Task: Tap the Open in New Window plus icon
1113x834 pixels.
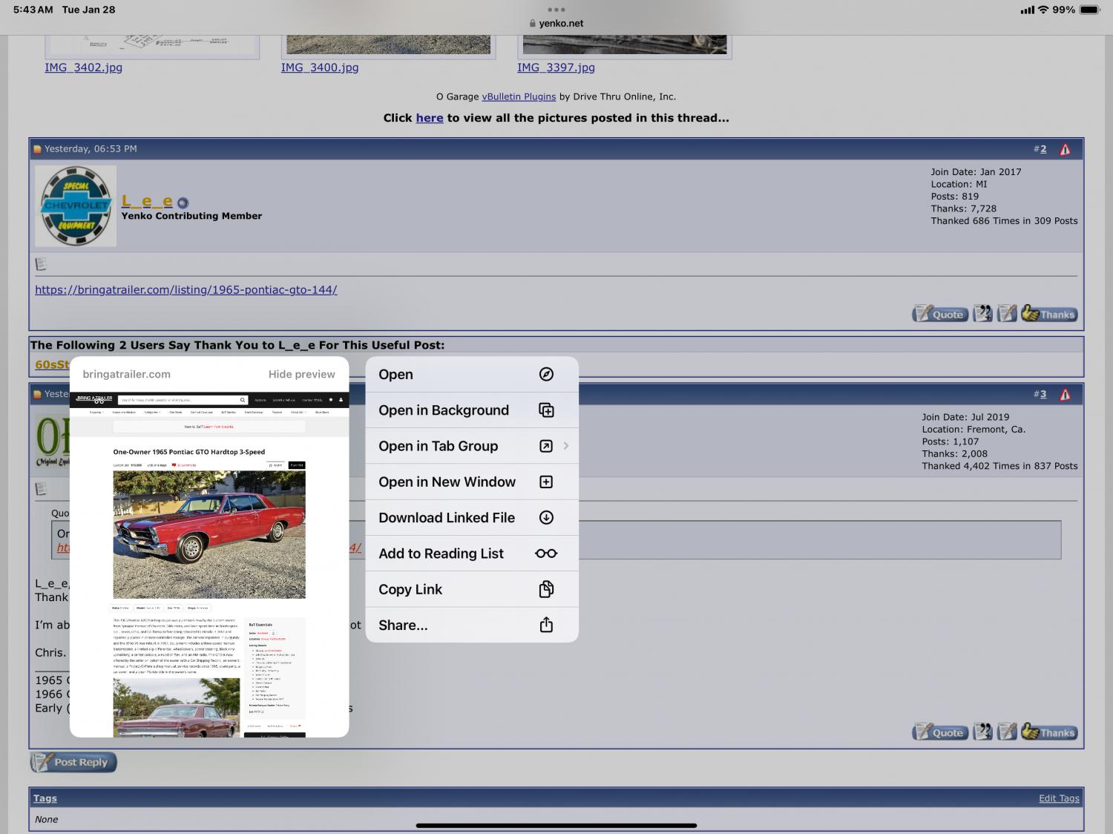Action: (x=546, y=482)
